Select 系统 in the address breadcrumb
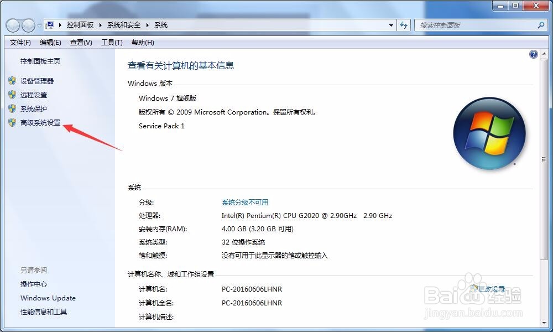553x332 pixels. tap(161, 25)
